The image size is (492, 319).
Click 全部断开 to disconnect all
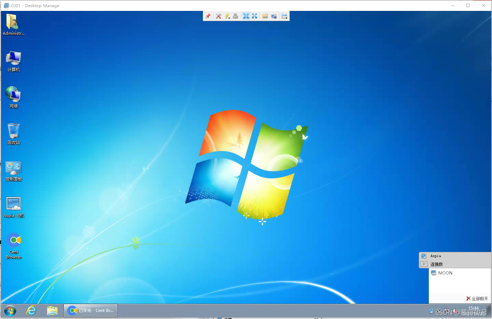coord(477,299)
